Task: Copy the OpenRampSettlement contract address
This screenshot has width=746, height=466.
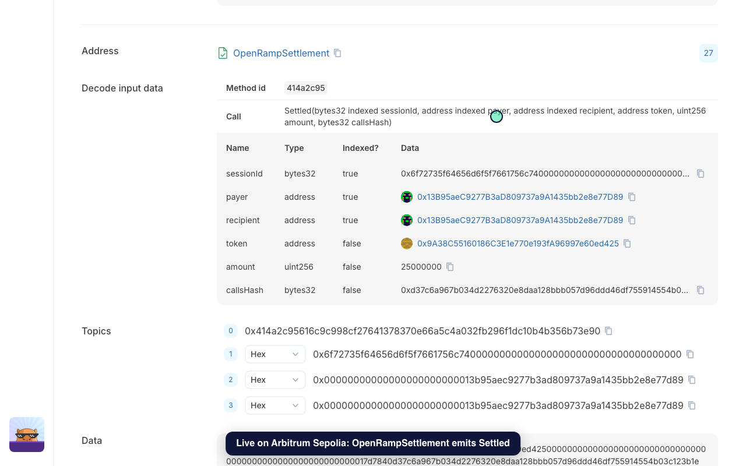Action: 337,53
